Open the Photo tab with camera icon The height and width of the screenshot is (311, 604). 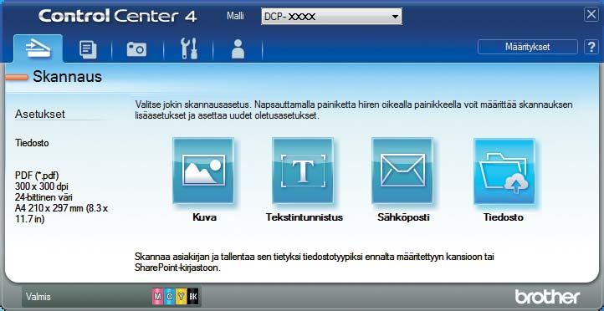[136, 50]
